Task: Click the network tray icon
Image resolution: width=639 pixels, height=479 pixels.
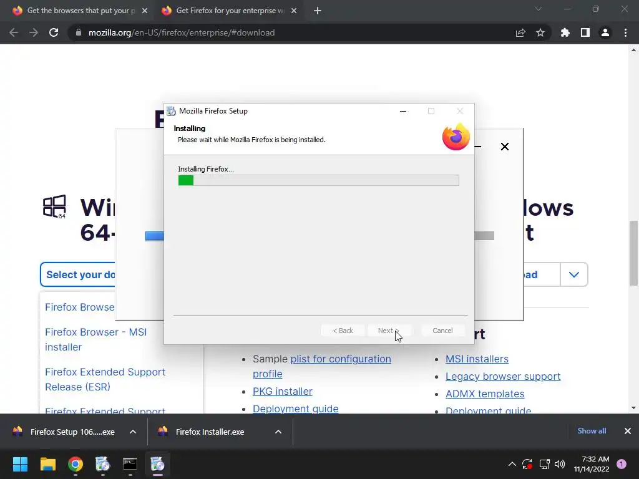Action: 544,464
